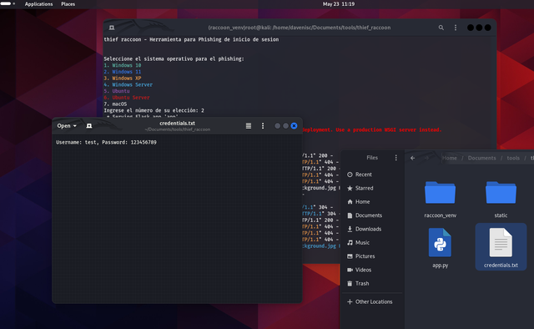Open the terminal search magnifier icon

tap(441, 28)
